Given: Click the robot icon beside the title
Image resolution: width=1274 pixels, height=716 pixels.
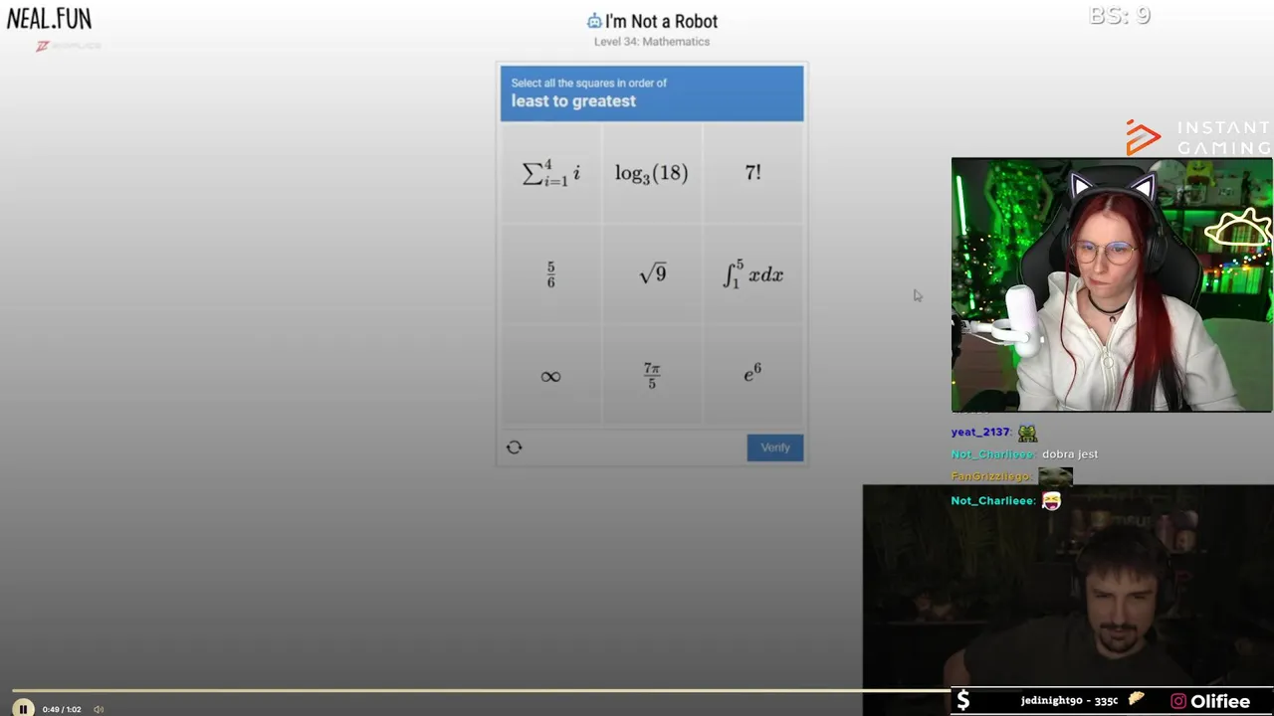Looking at the screenshot, I should (x=594, y=21).
